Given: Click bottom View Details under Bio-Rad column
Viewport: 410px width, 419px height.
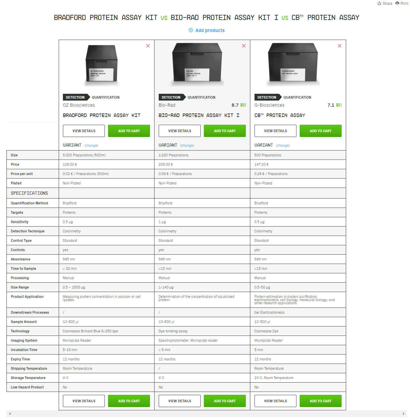Looking at the screenshot, I should [180, 401].
